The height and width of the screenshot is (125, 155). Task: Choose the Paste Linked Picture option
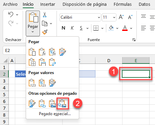[62, 104]
